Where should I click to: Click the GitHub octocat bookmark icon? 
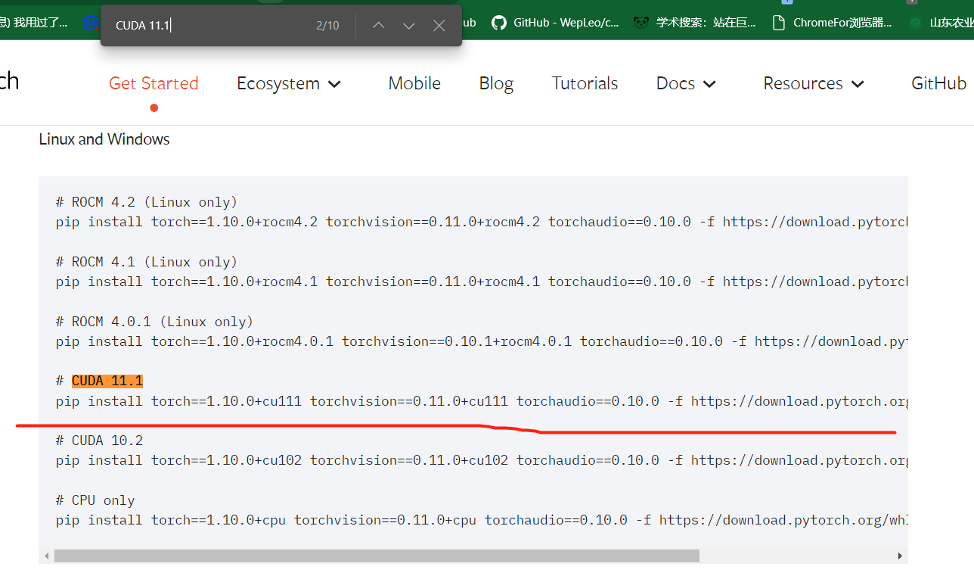coord(498,23)
